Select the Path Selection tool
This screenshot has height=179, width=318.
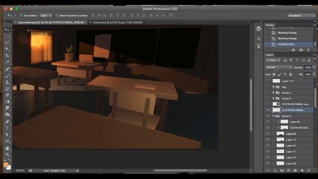[x=7, y=134]
